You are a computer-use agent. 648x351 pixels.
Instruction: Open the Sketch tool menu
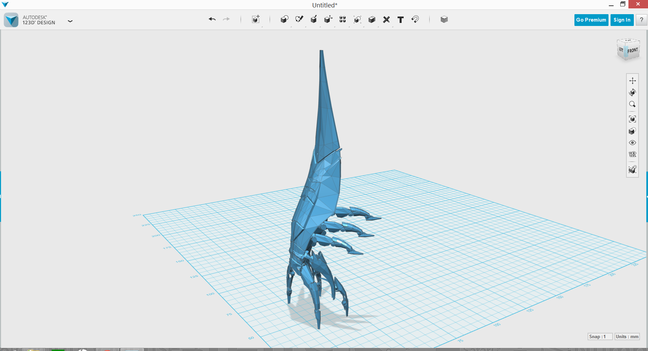tap(299, 19)
